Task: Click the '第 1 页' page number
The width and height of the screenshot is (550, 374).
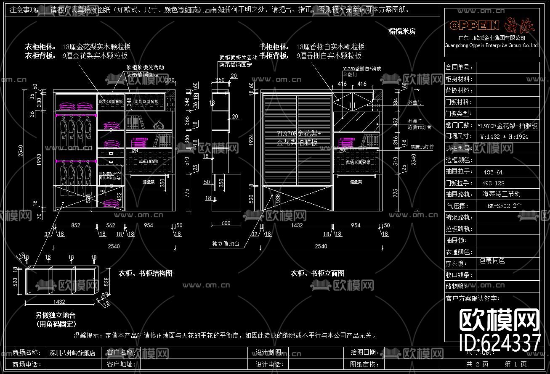Action: pyautogui.click(x=515, y=364)
